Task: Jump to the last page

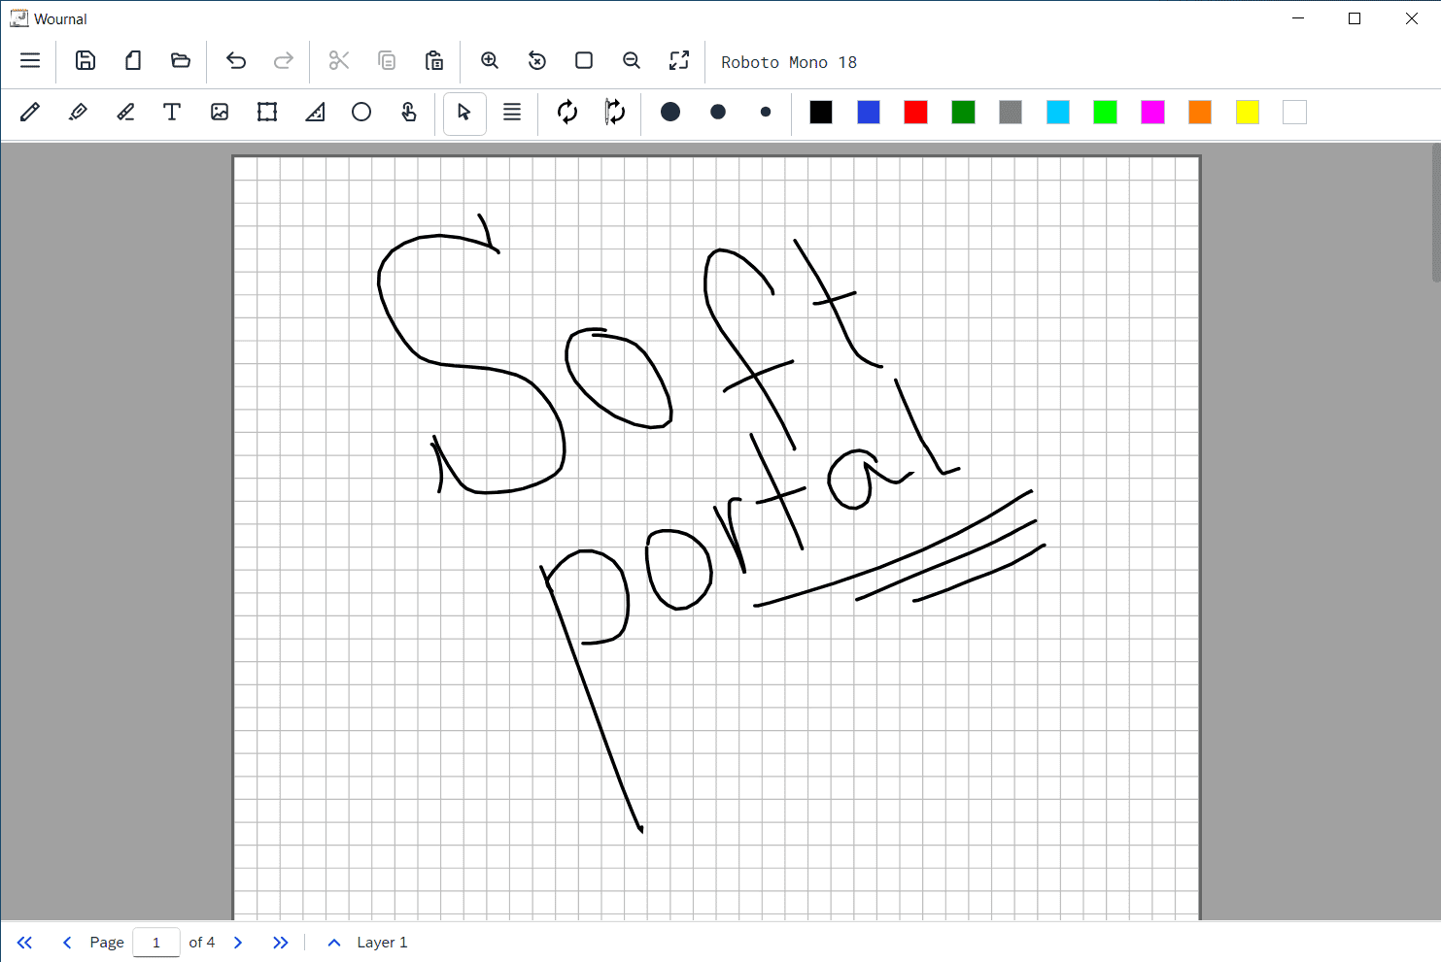Action: point(281,943)
